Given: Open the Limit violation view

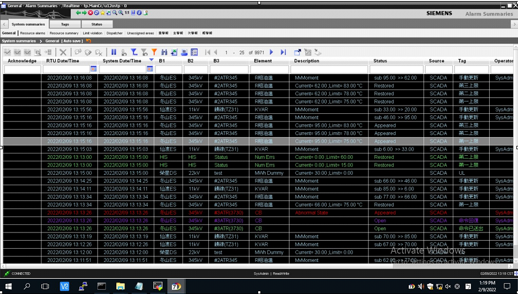Looking at the screenshot, I should point(92,33).
